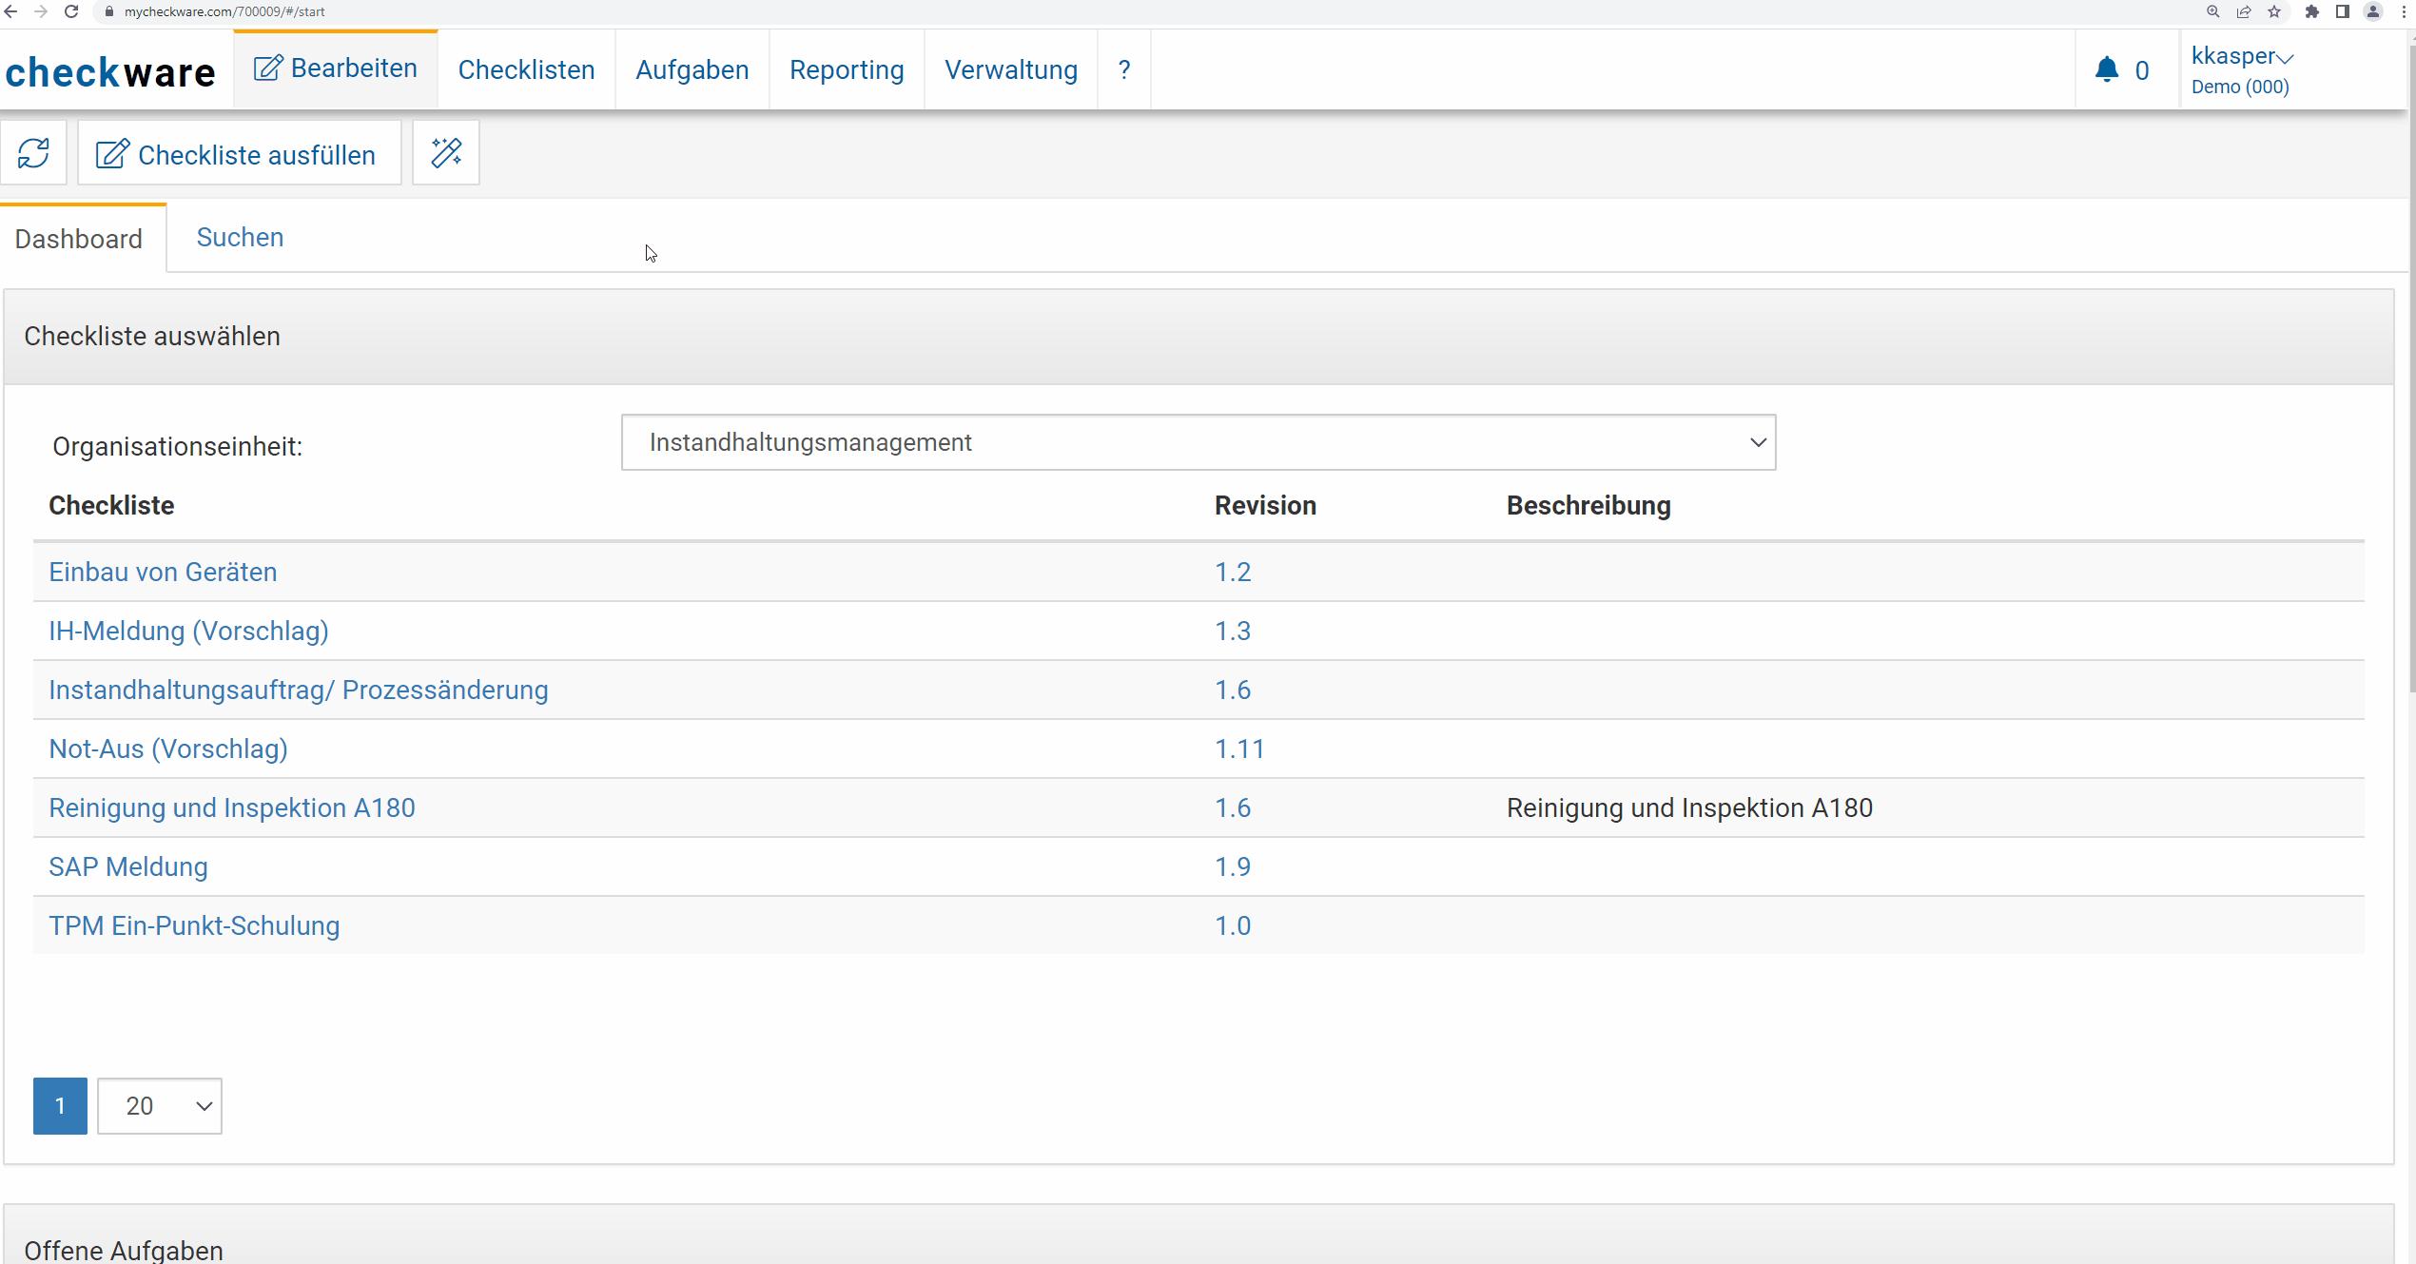
Task: Open browser extensions puzzle icon
Action: (x=2311, y=11)
